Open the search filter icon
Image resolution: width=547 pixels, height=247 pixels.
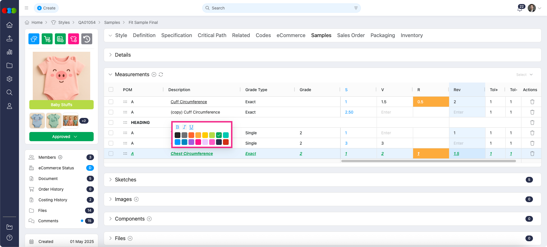click(x=356, y=8)
